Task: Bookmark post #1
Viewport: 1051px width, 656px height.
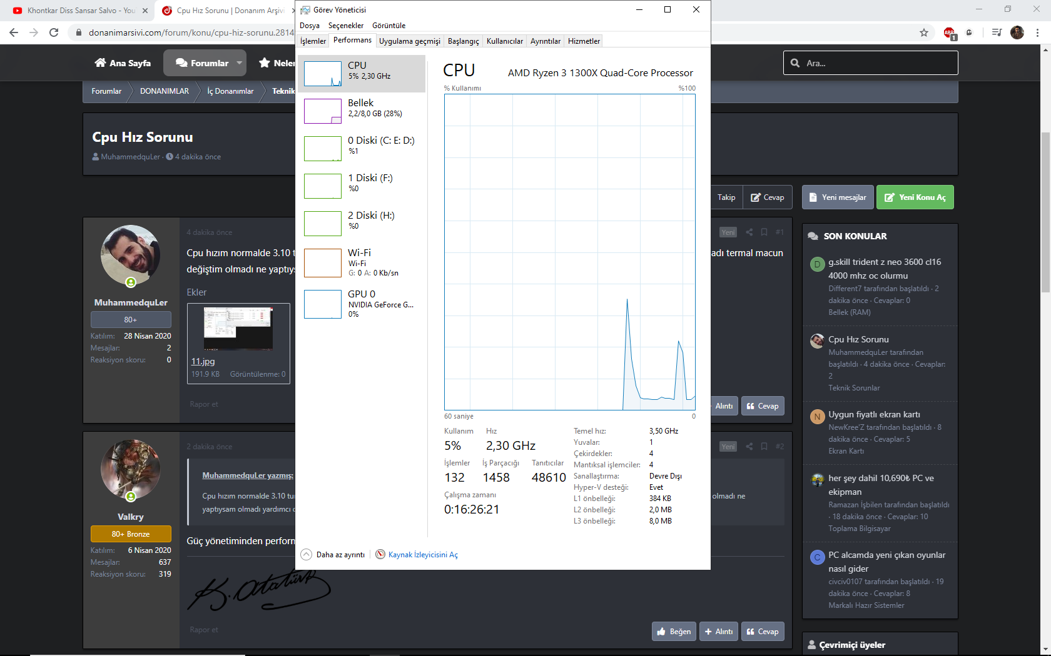Action: (x=764, y=232)
